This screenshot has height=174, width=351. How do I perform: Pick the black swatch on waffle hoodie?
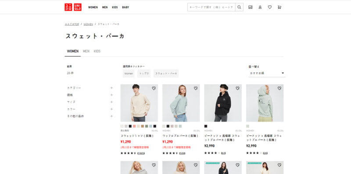[x=168, y=126]
